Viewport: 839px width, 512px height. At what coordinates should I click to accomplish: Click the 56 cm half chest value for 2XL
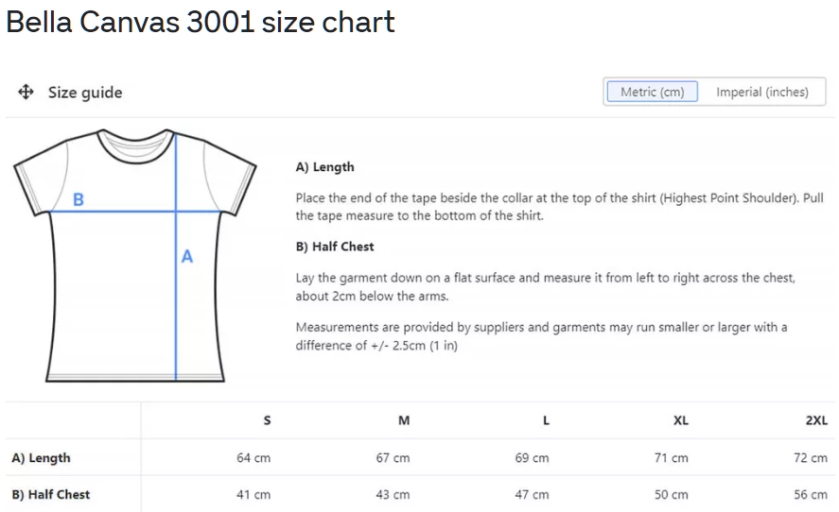click(811, 494)
